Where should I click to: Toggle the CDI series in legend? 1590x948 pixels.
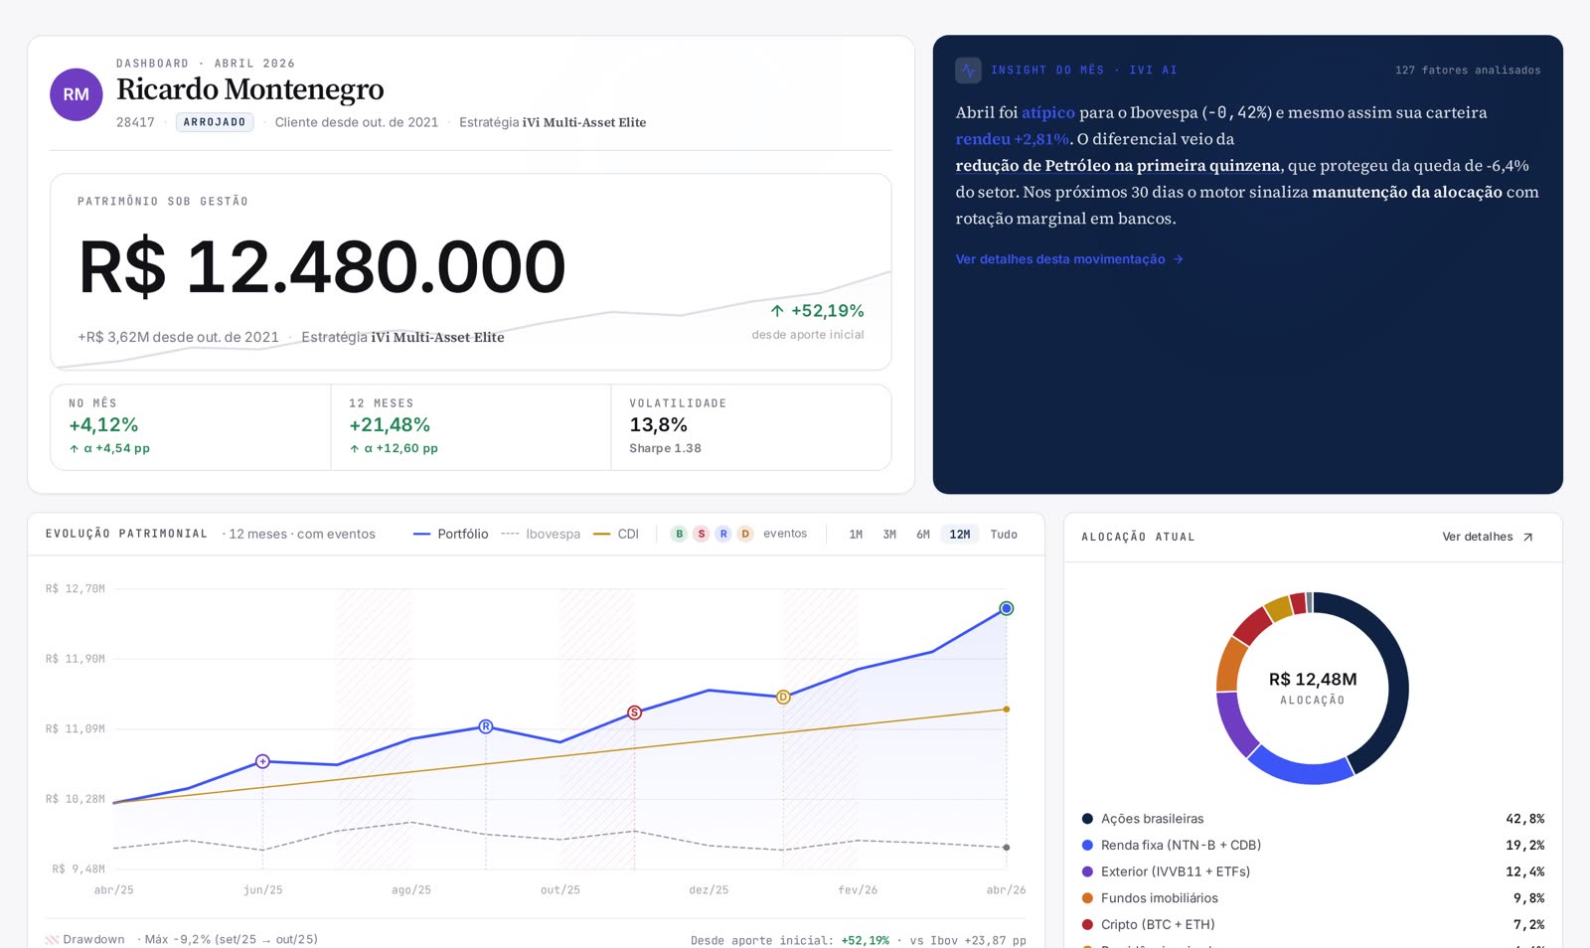(x=616, y=534)
